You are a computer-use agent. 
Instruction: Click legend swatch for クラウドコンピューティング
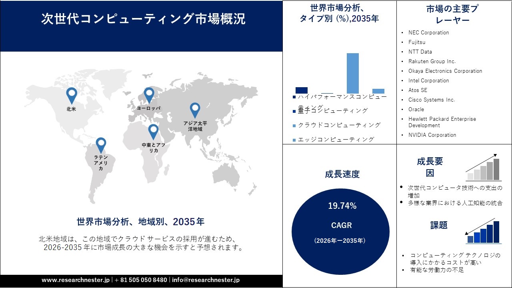point(294,125)
